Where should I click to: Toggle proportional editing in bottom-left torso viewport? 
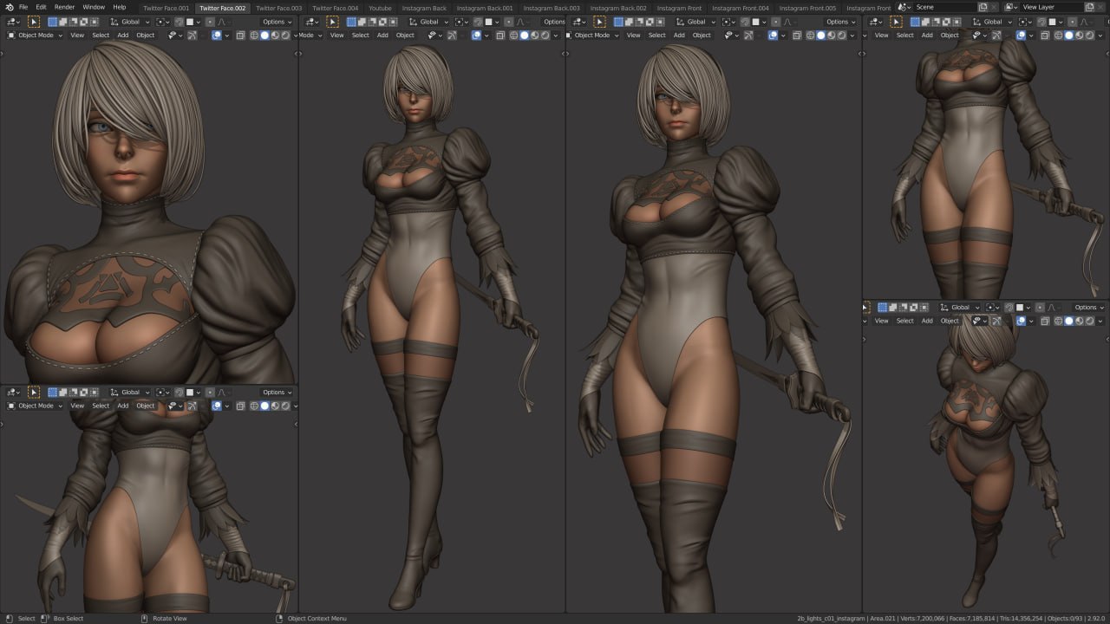(210, 393)
